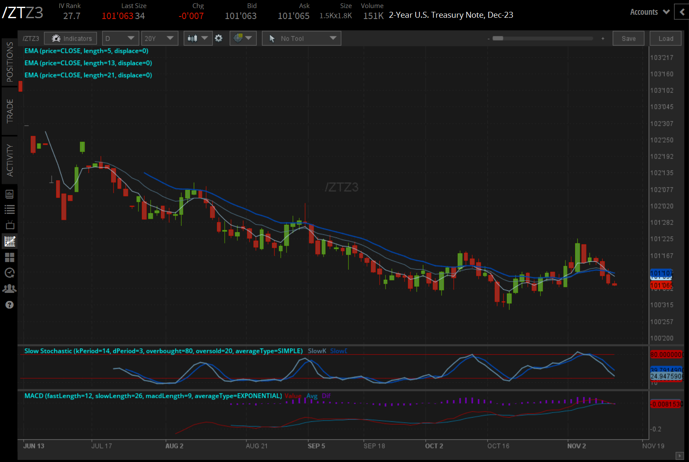The image size is (689, 462).
Task: Switch to the Trade tab
Action: (x=9, y=111)
